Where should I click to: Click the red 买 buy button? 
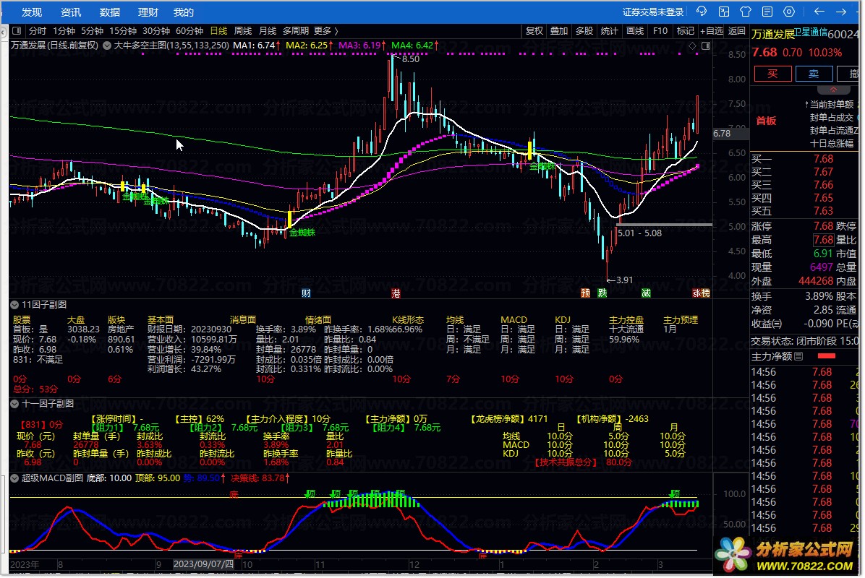773,74
